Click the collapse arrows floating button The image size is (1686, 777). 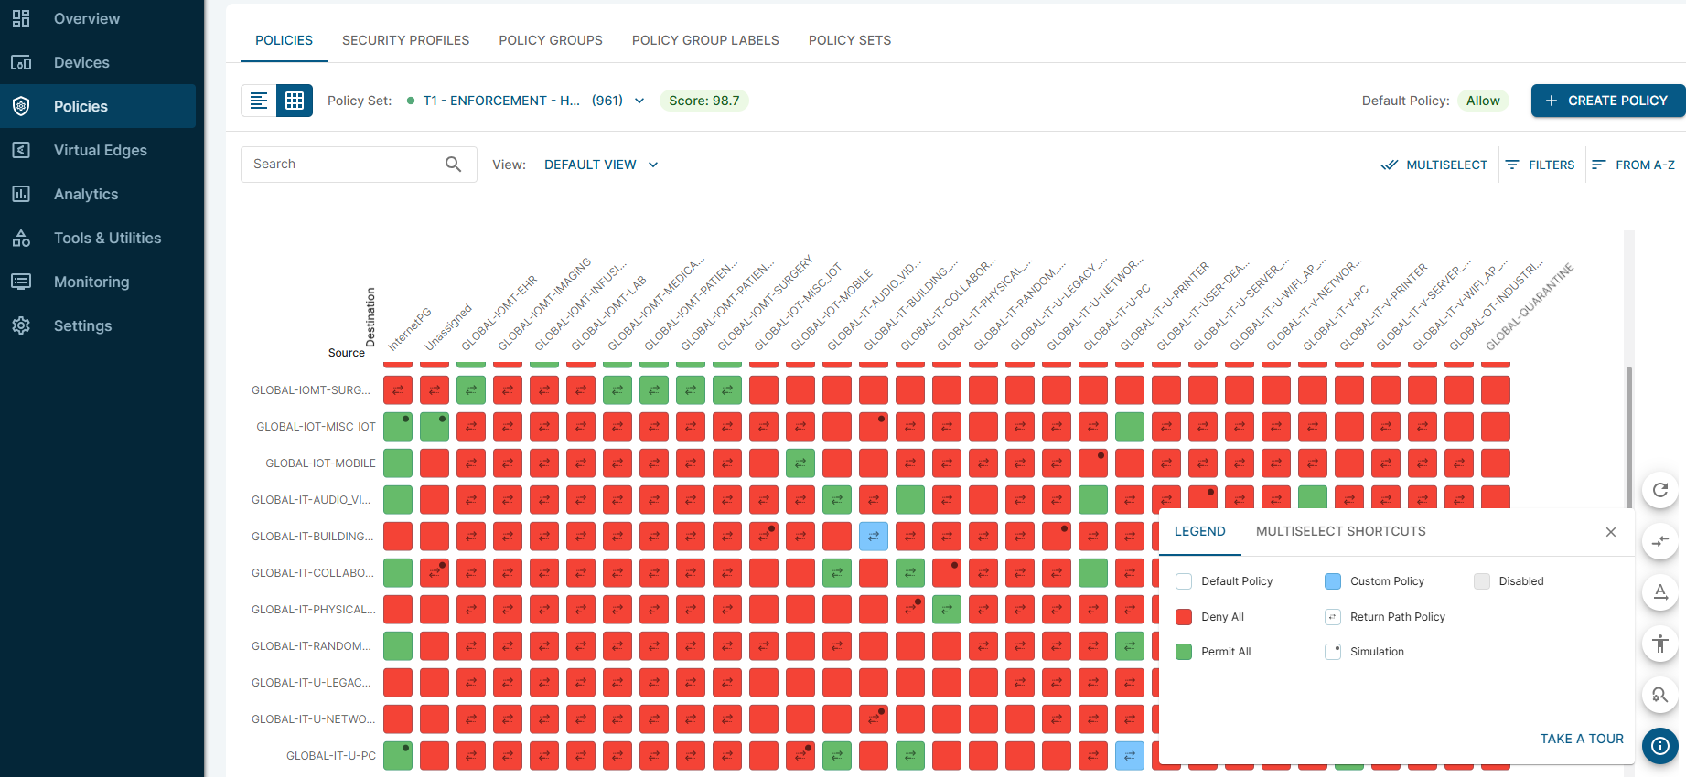pyautogui.click(x=1659, y=541)
